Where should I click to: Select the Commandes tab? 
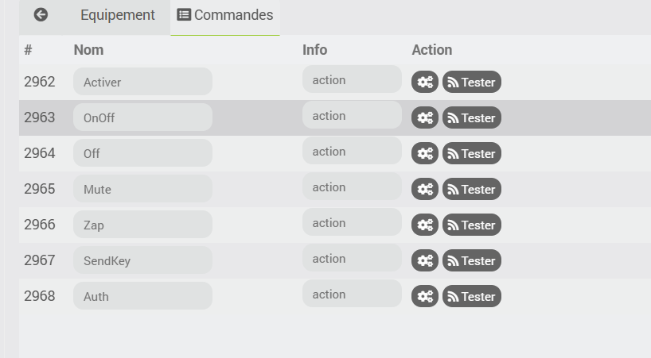[225, 15]
